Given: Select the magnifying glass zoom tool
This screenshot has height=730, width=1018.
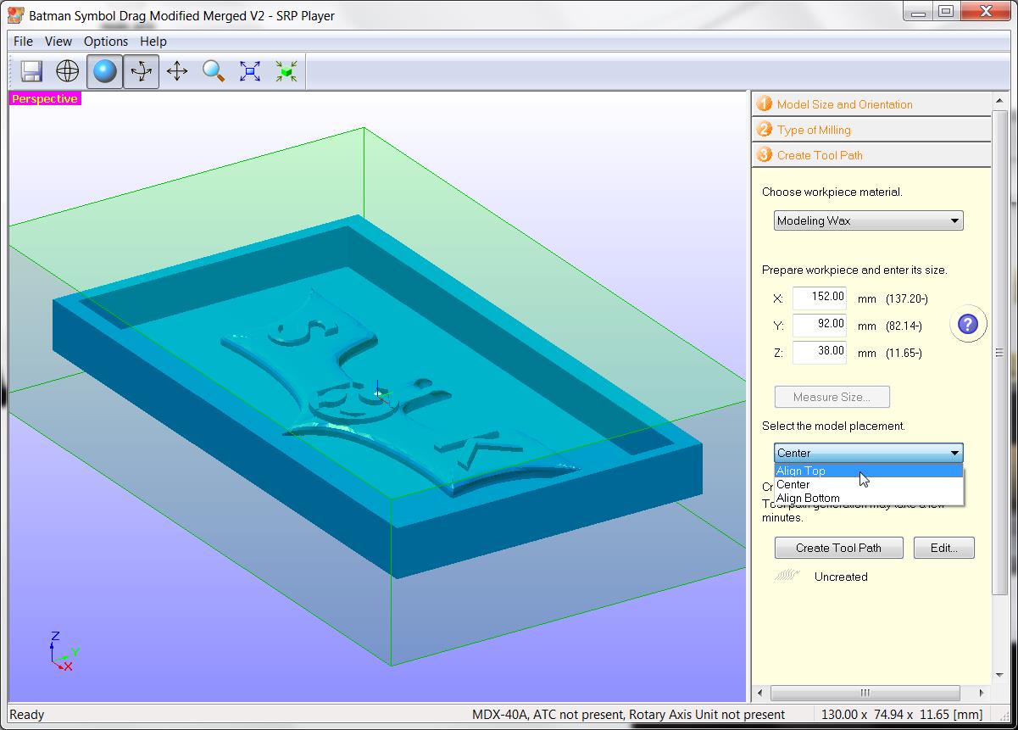Looking at the screenshot, I should [x=214, y=71].
